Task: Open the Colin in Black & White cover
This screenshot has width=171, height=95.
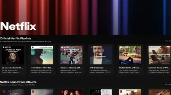Action: 160,55
